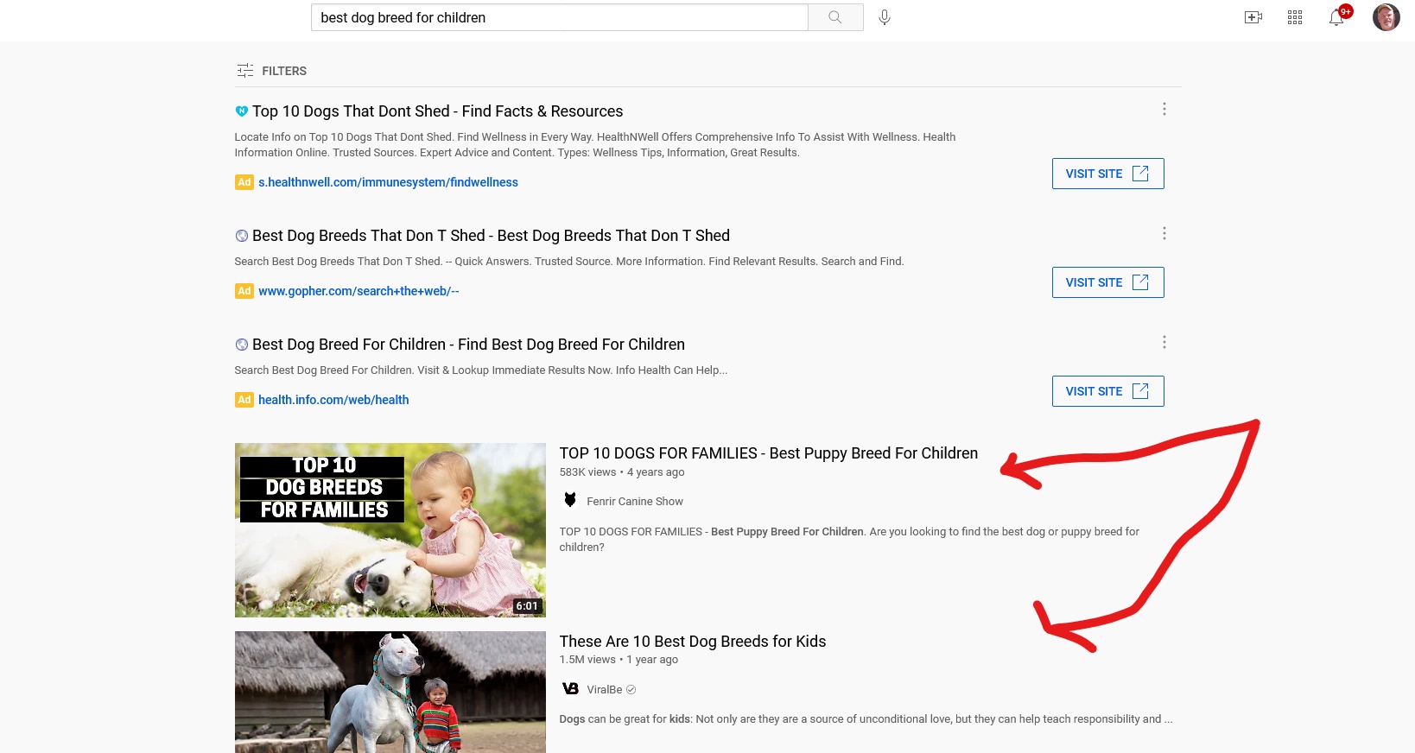Click the Ad badge beside health.info.com URL
1415x753 pixels.
click(x=244, y=400)
